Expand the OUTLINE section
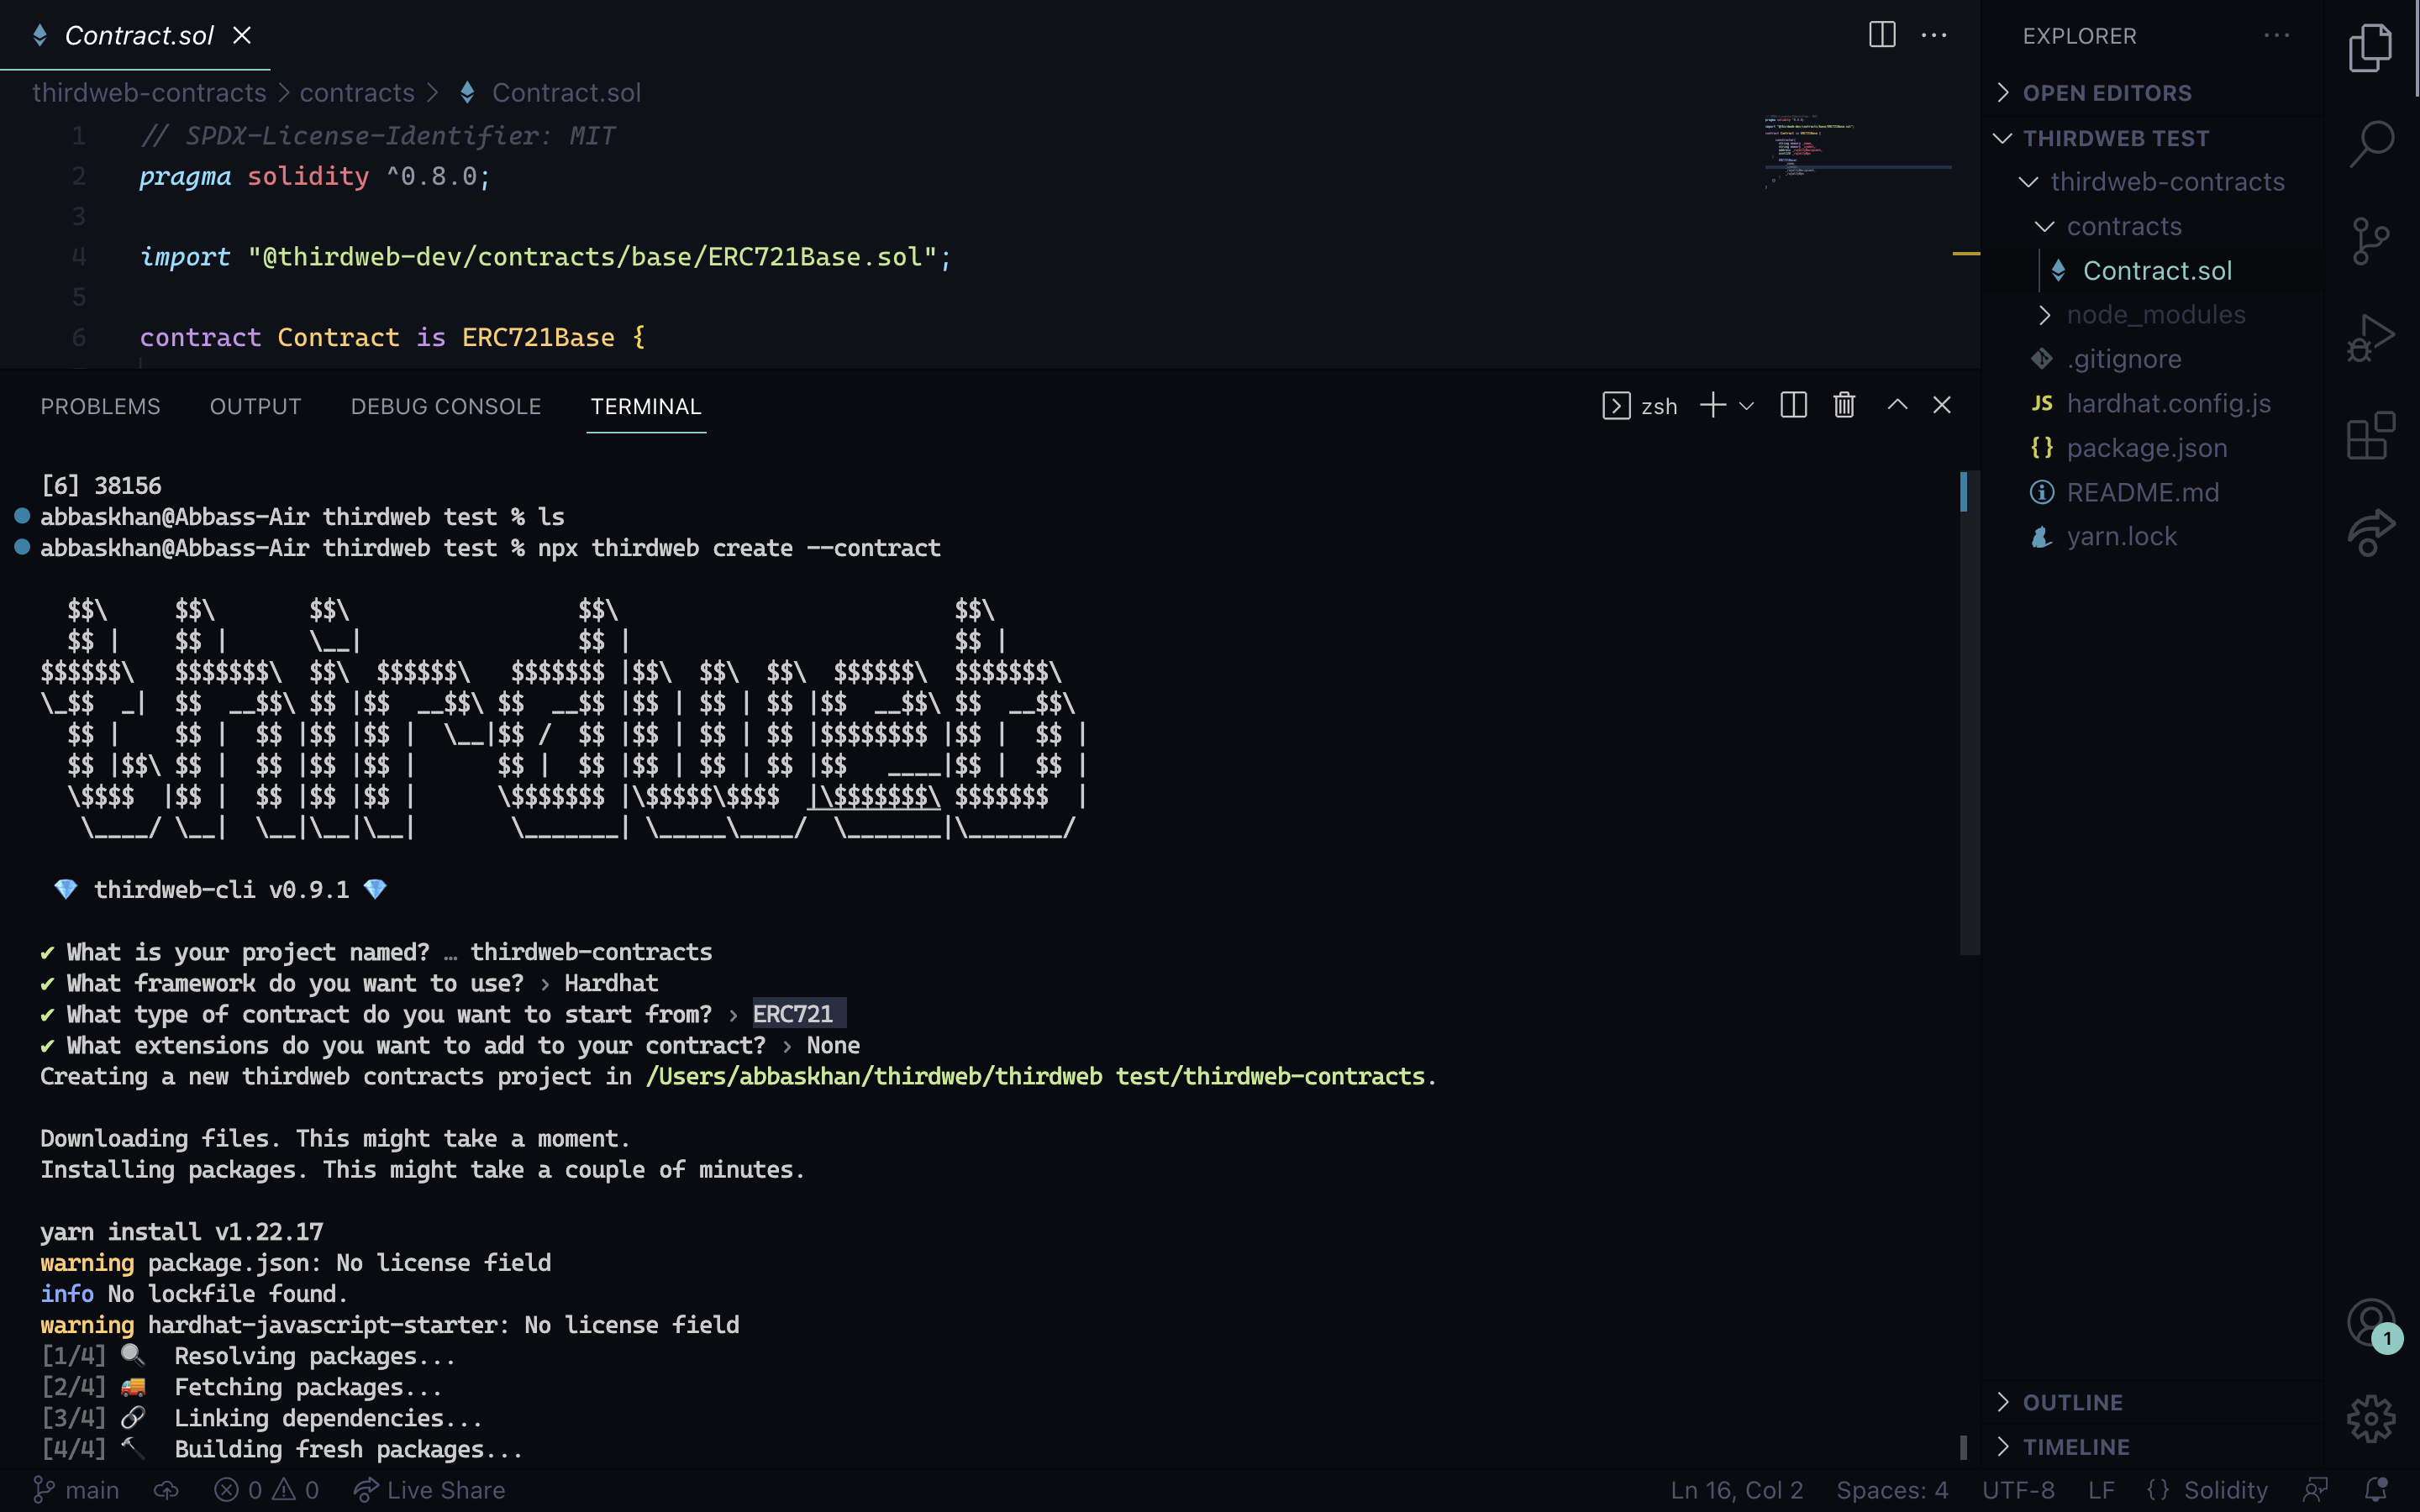The height and width of the screenshot is (1512, 2420). coord(2072,1402)
